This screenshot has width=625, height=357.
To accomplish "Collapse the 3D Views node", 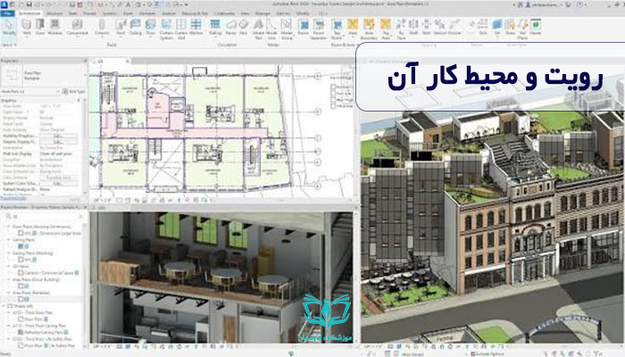I will tap(9, 266).
